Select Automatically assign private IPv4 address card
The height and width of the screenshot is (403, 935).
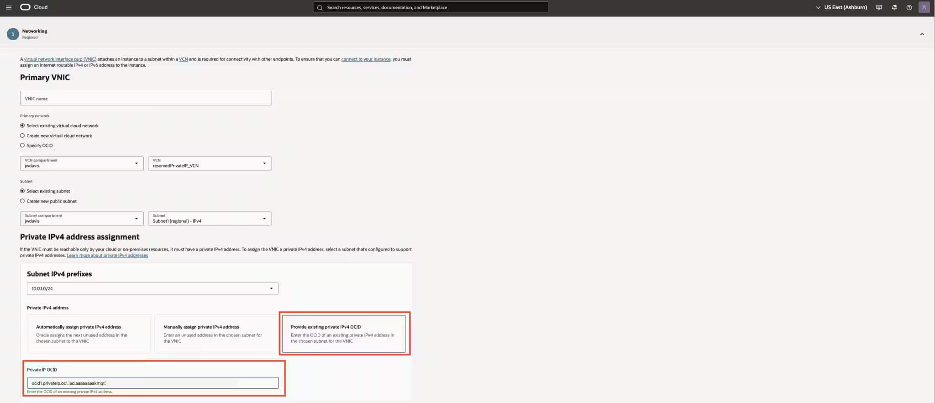coord(89,334)
